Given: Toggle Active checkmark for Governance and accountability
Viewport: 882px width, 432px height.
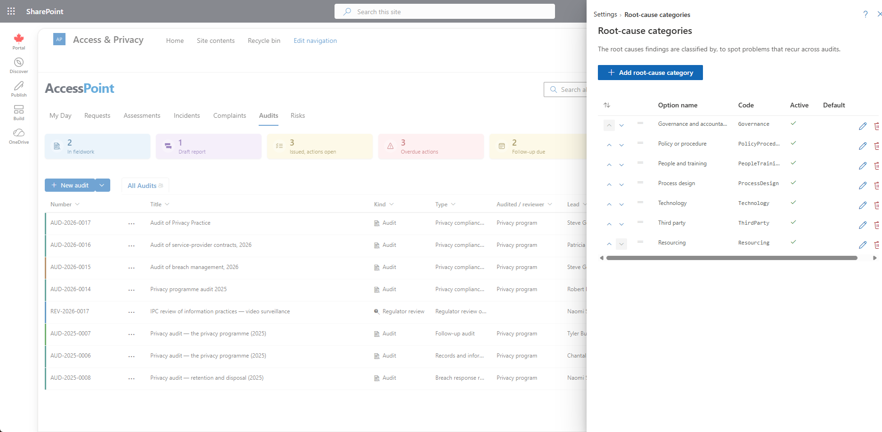Looking at the screenshot, I should click(x=793, y=123).
